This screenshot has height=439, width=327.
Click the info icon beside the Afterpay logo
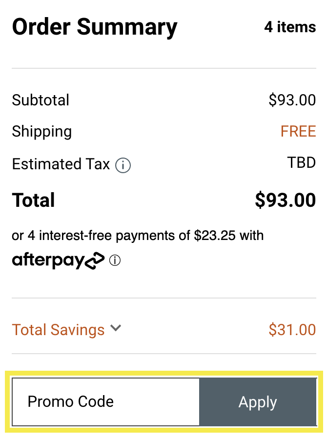point(115,261)
